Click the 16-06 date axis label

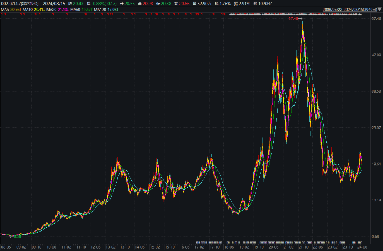pyautogui.click(x=185, y=247)
